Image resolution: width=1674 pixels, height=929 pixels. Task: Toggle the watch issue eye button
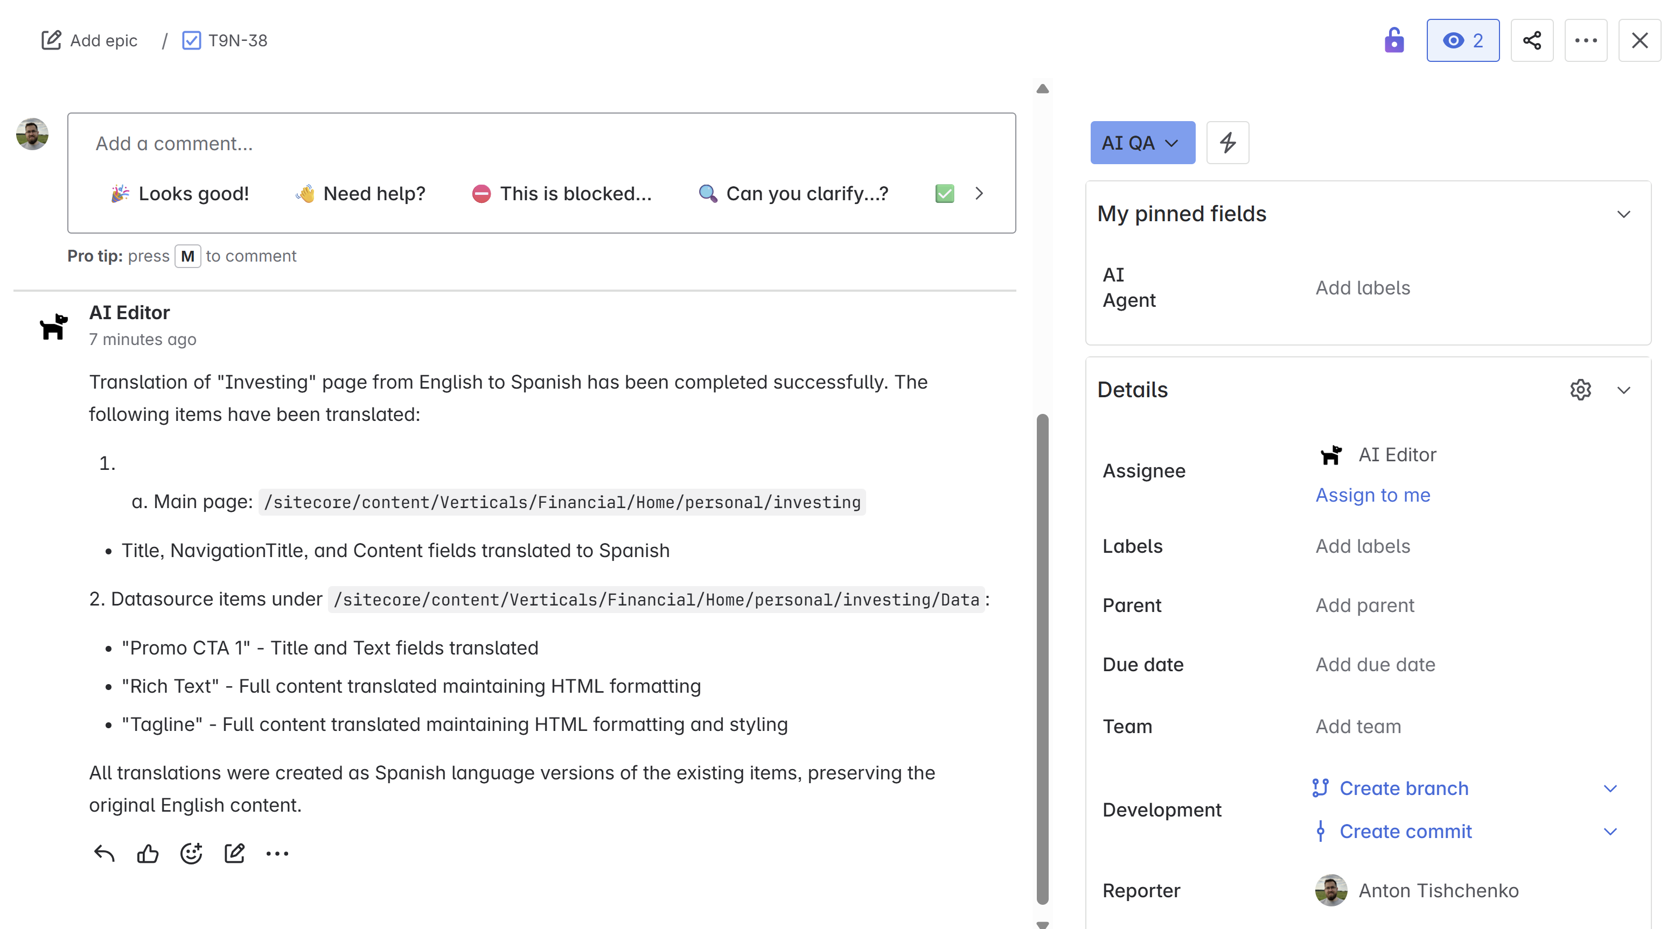(1462, 40)
